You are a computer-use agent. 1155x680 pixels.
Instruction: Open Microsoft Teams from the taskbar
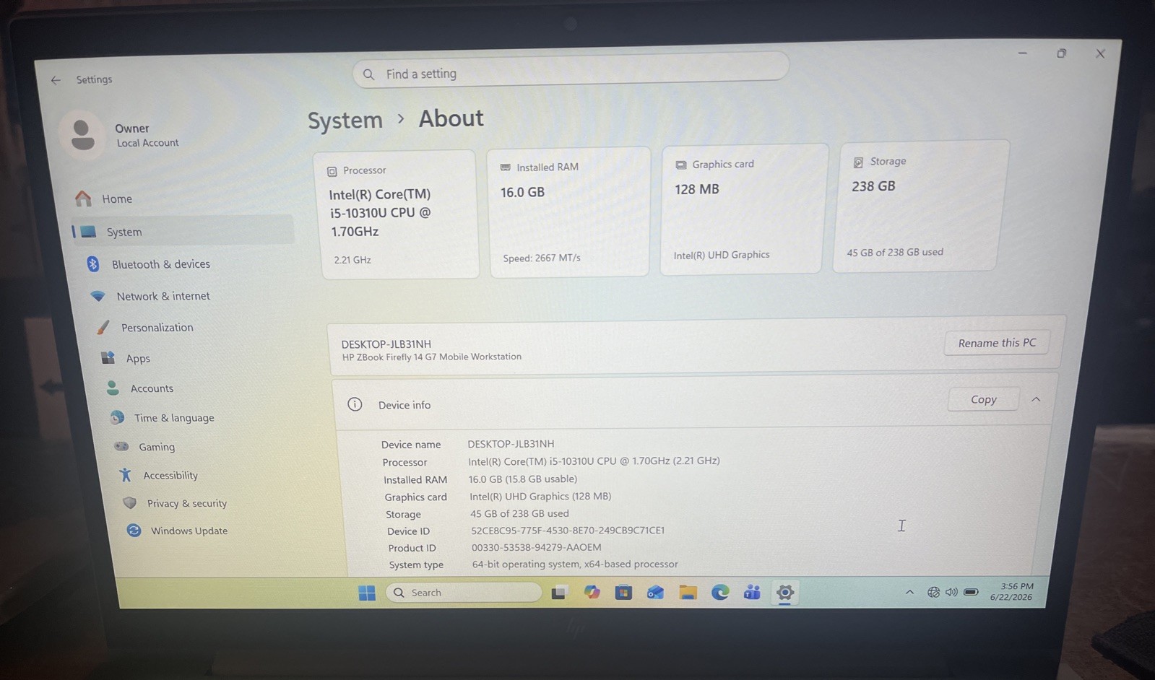[x=752, y=593]
